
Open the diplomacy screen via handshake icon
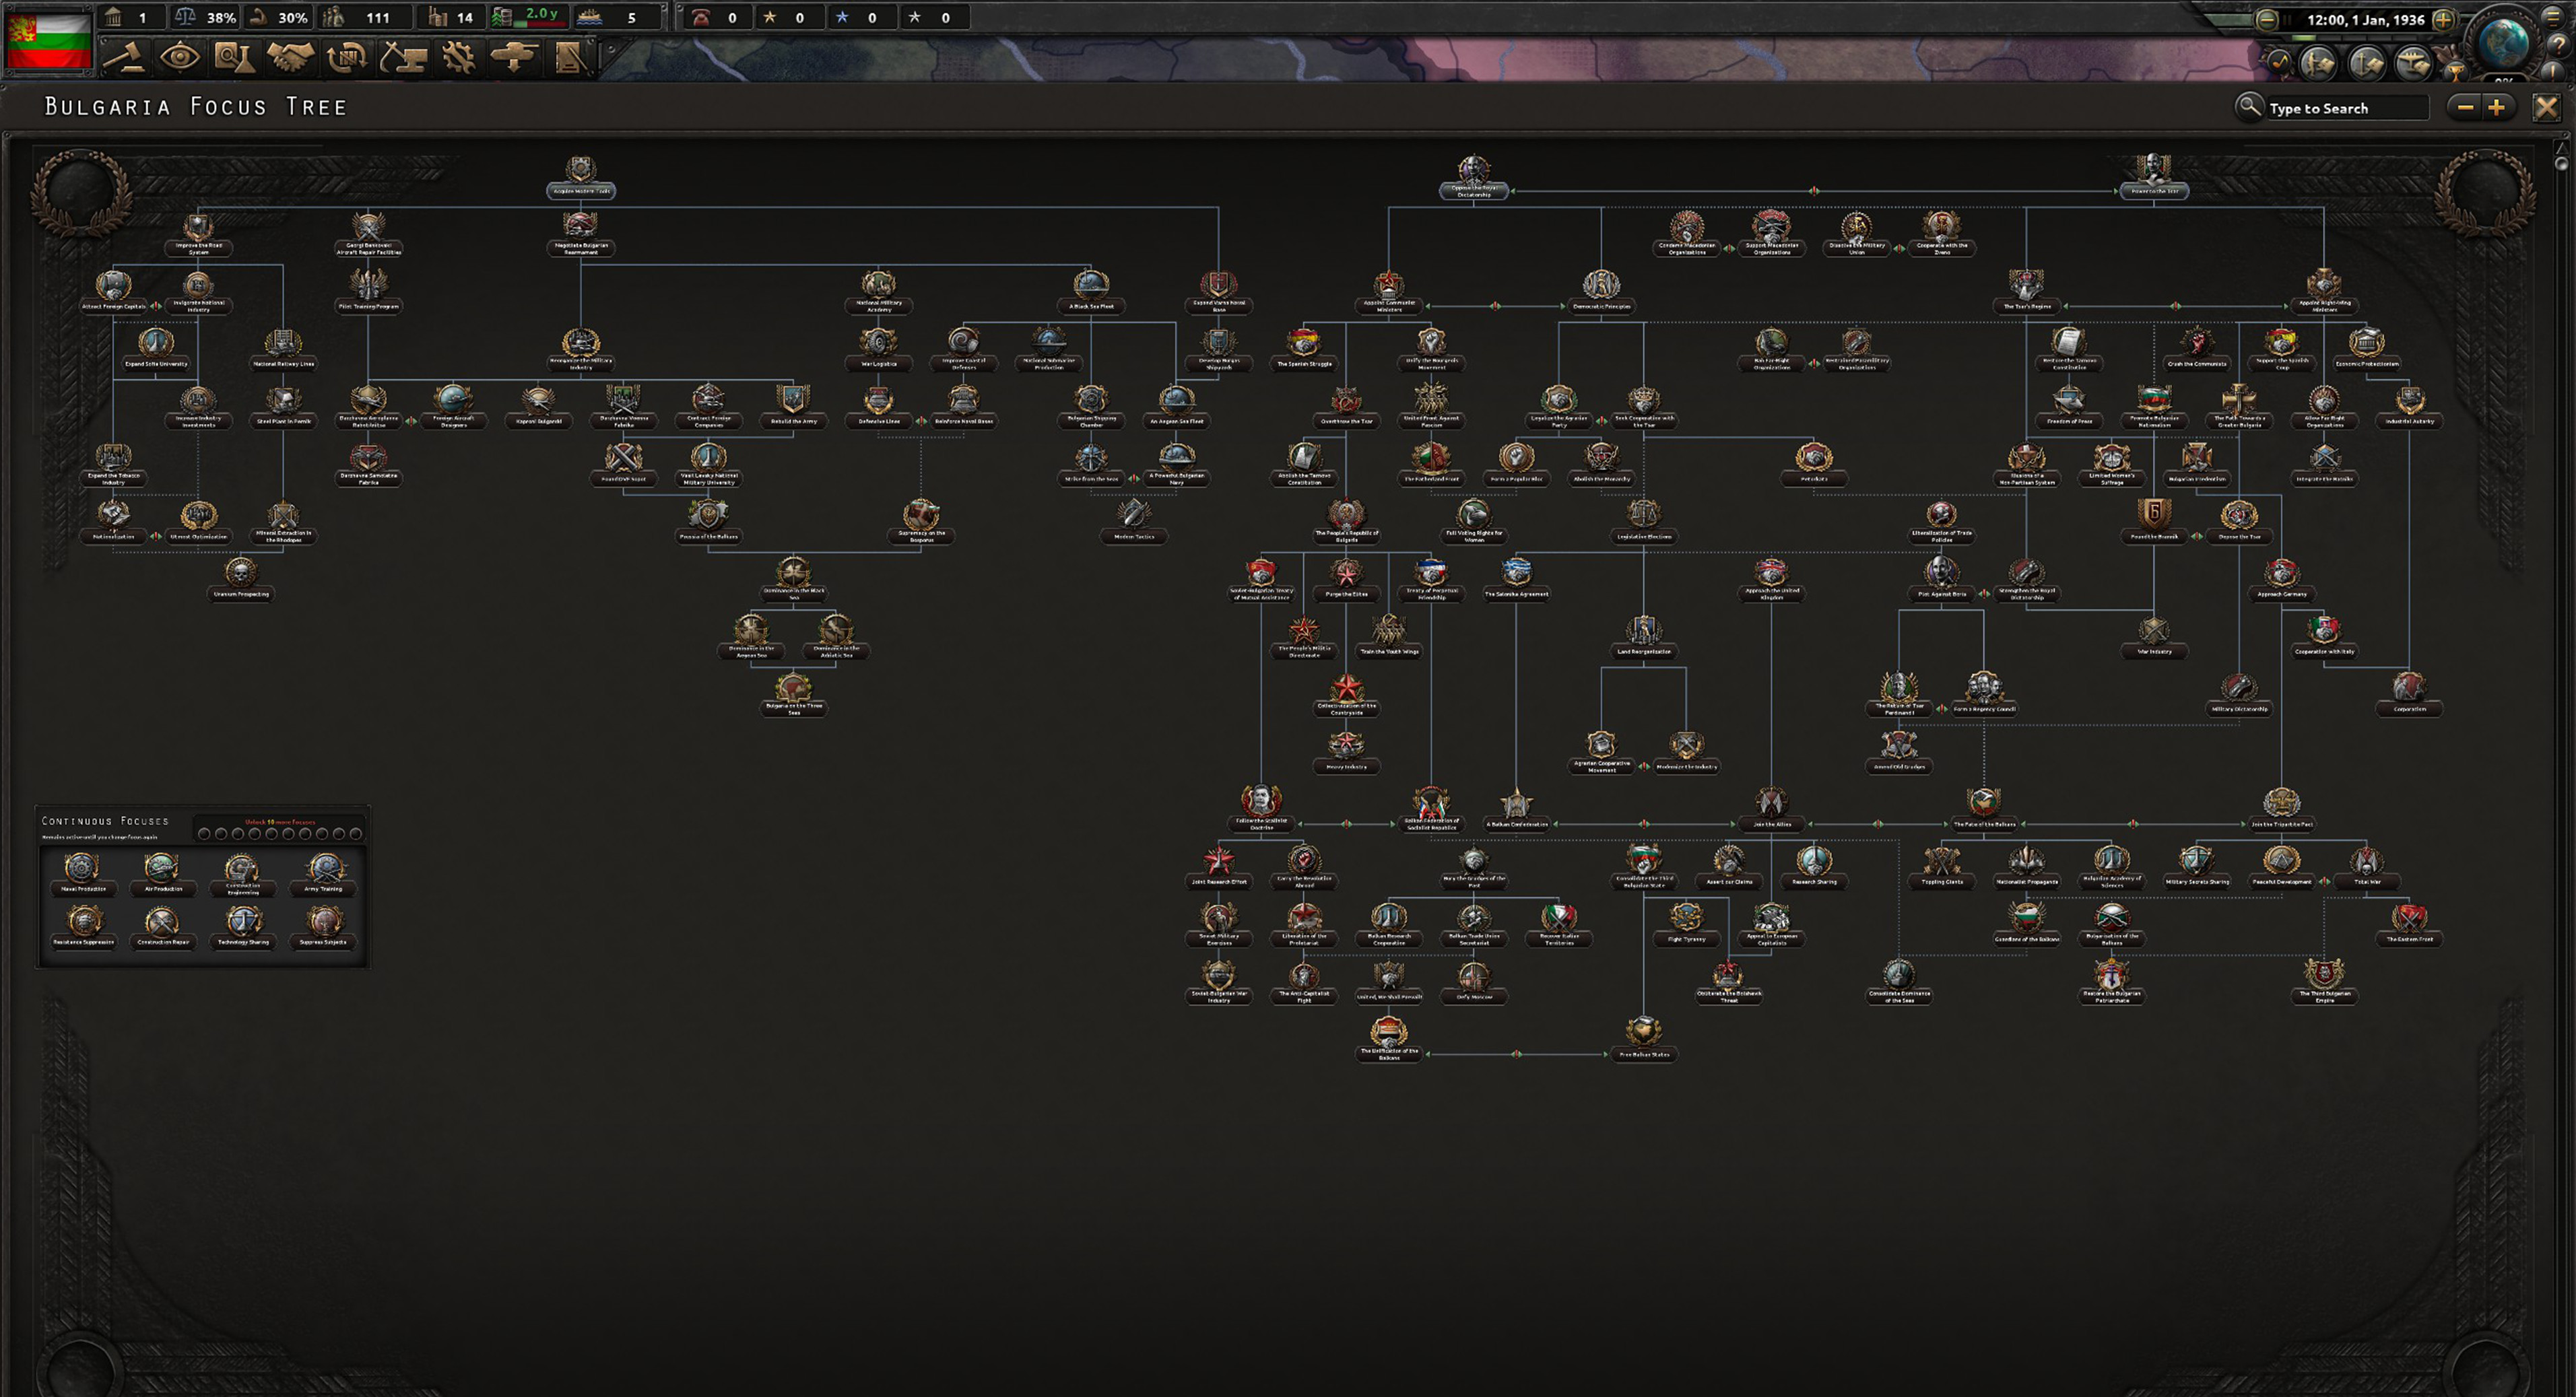click(291, 58)
